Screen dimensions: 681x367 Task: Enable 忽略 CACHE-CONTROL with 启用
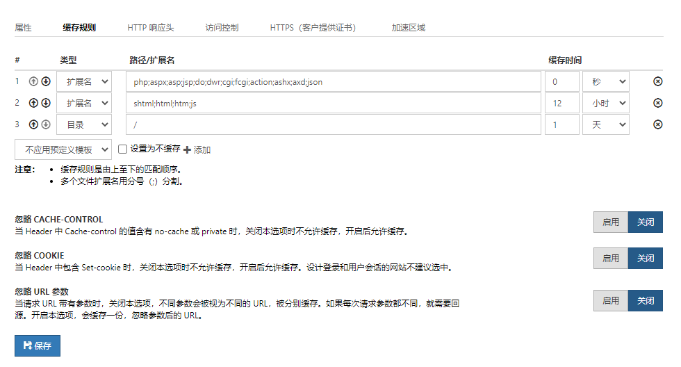pyautogui.click(x=610, y=222)
